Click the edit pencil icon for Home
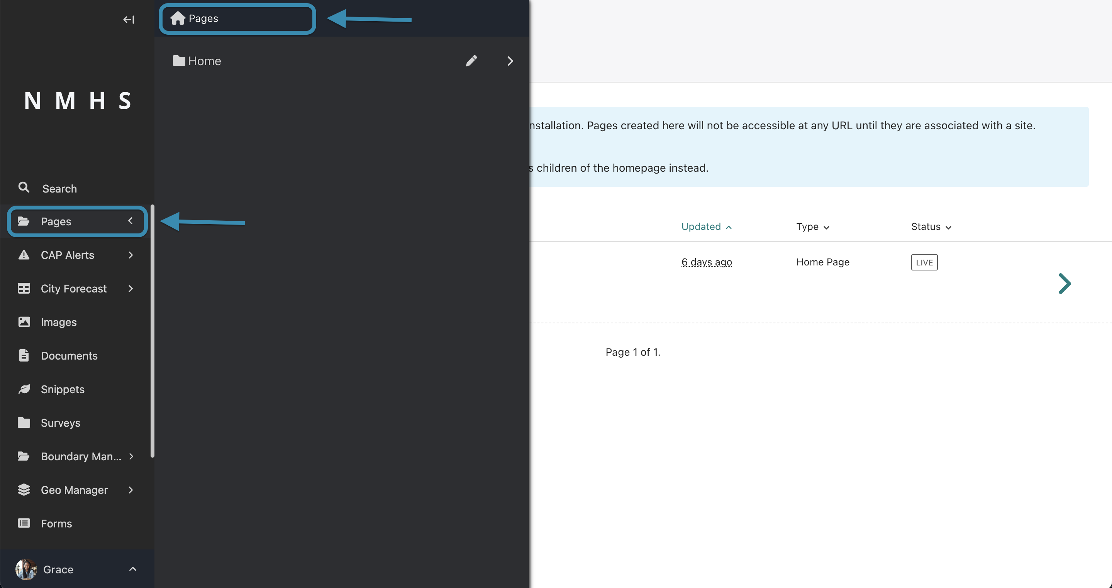This screenshot has width=1112, height=588. click(471, 60)
